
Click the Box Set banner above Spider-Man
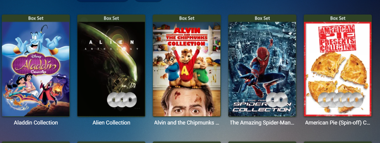pyautogui.click(x=262, y=18)
